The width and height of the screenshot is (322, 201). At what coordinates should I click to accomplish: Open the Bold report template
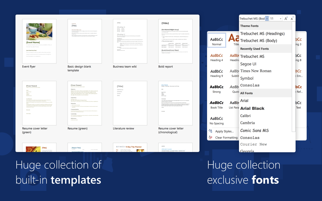point(175,41)
